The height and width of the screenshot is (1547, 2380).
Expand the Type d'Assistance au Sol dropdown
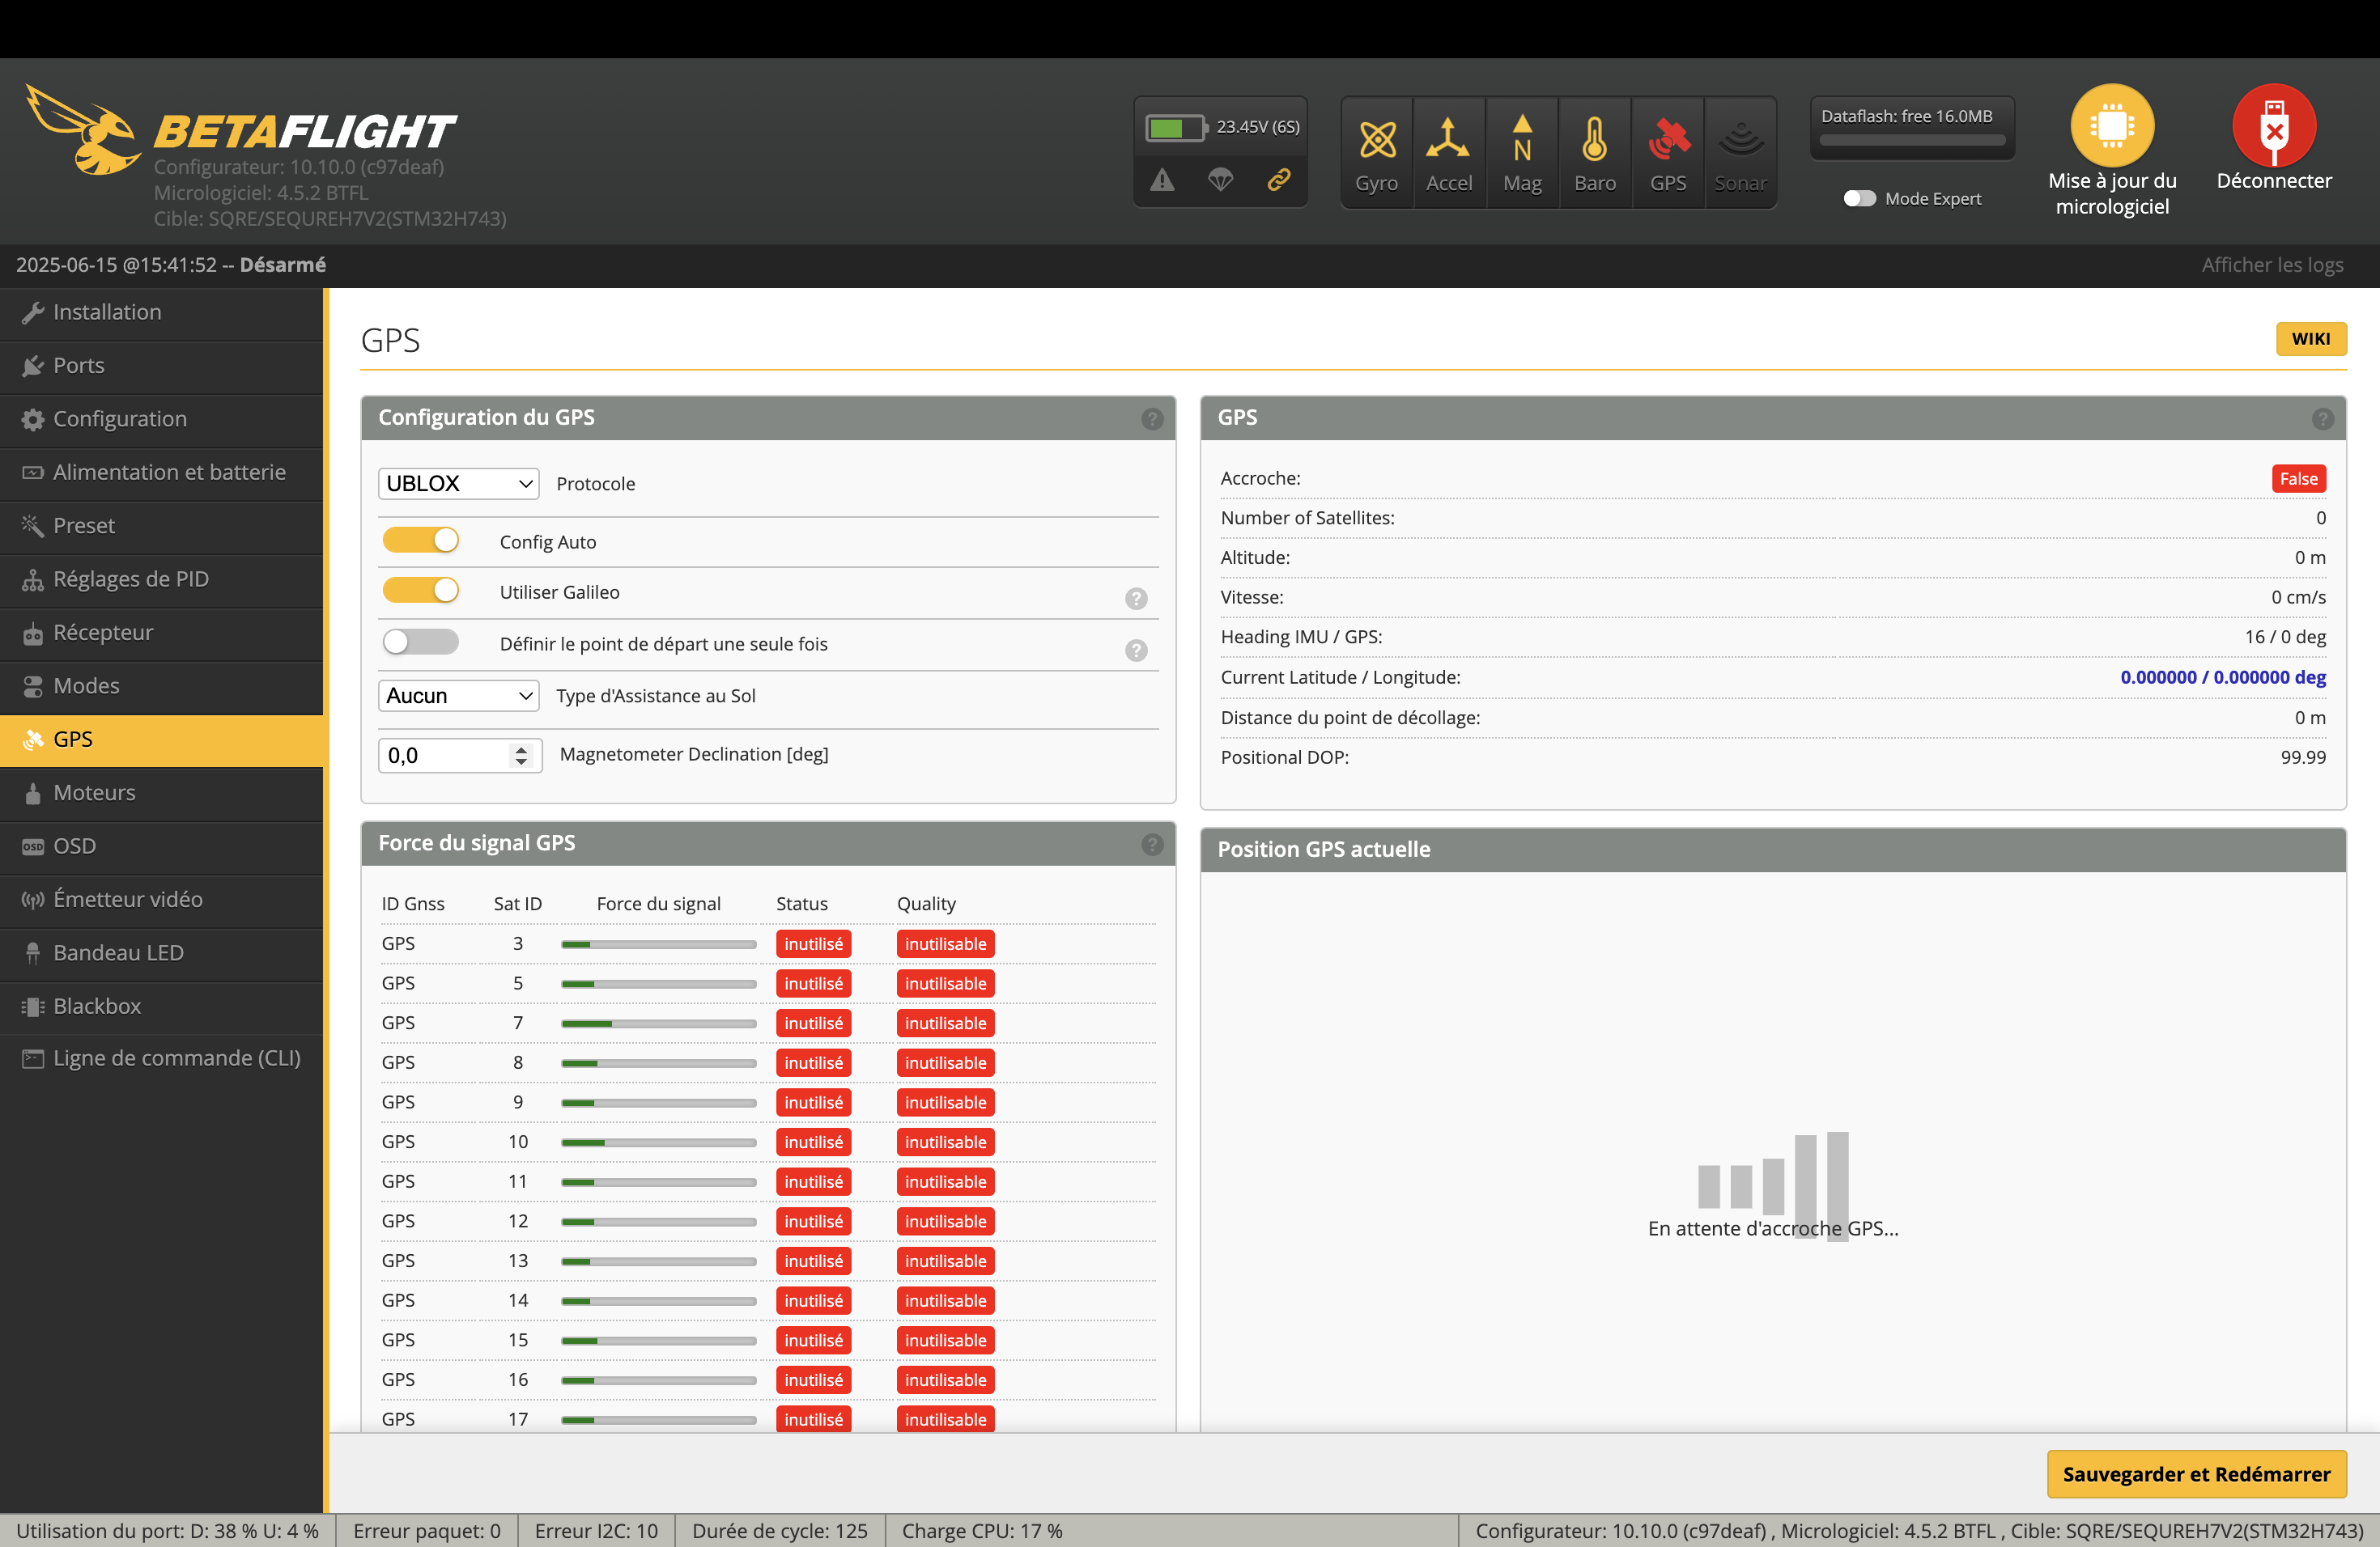pyautogui.click(x=458, y=696)
